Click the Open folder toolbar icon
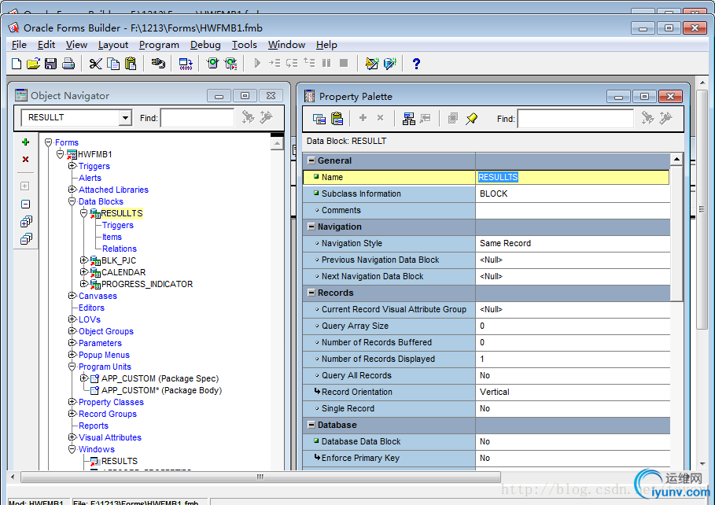The width and height of the screenshot is (715, 505). pyautogui.click(x=33, y=64)
